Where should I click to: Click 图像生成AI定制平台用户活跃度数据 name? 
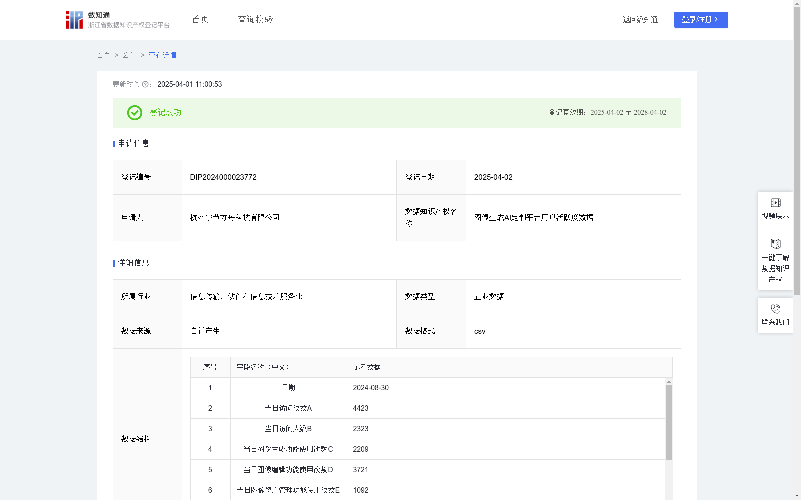(x=534, y=217)
